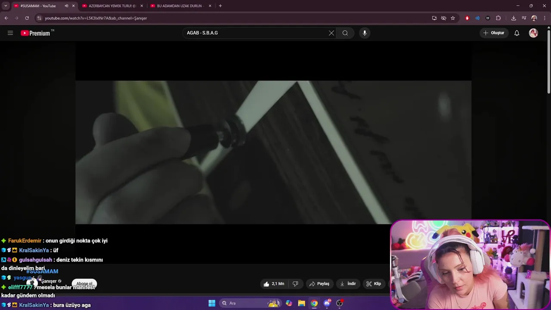Like the video with thumbs up
The height and width of the screenshot is (310, 551).
coord(274,284)
